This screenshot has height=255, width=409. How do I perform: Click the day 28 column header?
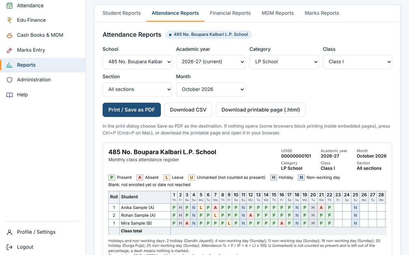coord(381,197)
